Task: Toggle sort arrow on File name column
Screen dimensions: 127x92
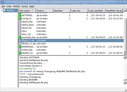Action: pos(33,11)
